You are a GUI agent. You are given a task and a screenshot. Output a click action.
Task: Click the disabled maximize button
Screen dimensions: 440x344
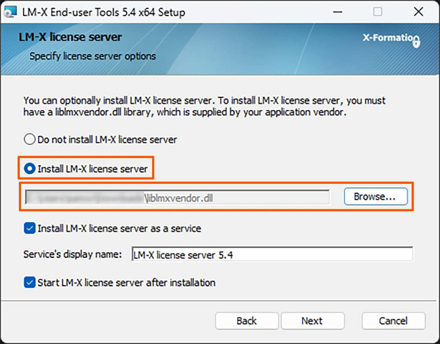pos(378,12)
